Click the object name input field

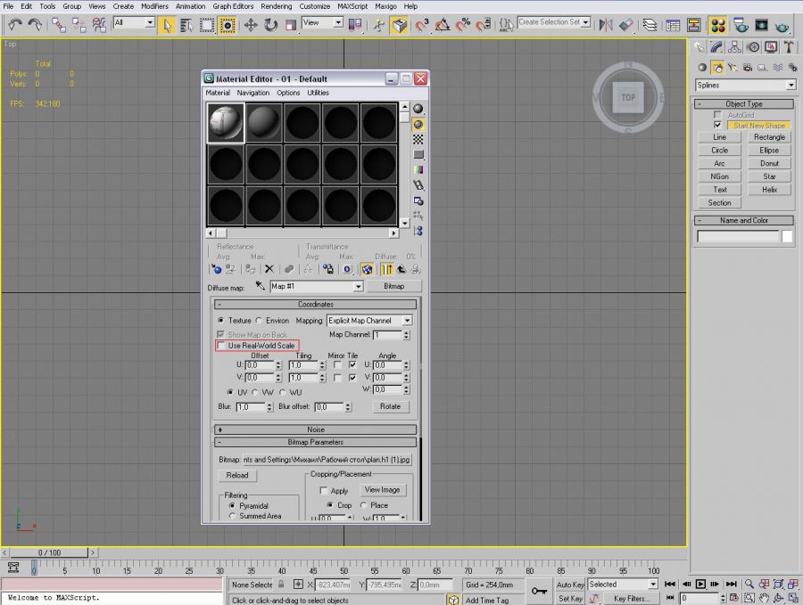tap(738, 236)
